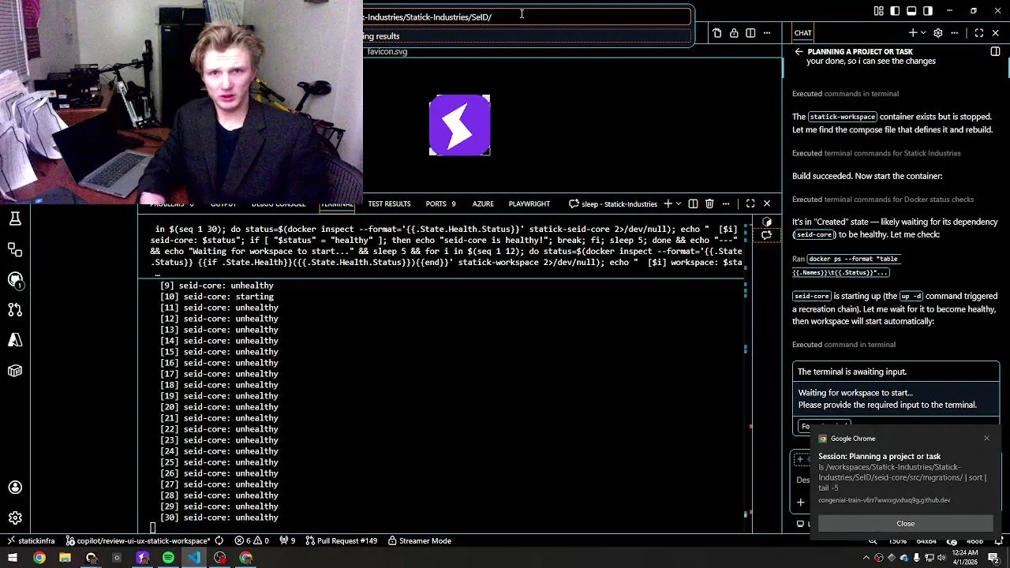Click statickinfra remote indicator in status bar

(x=32, y=541)
